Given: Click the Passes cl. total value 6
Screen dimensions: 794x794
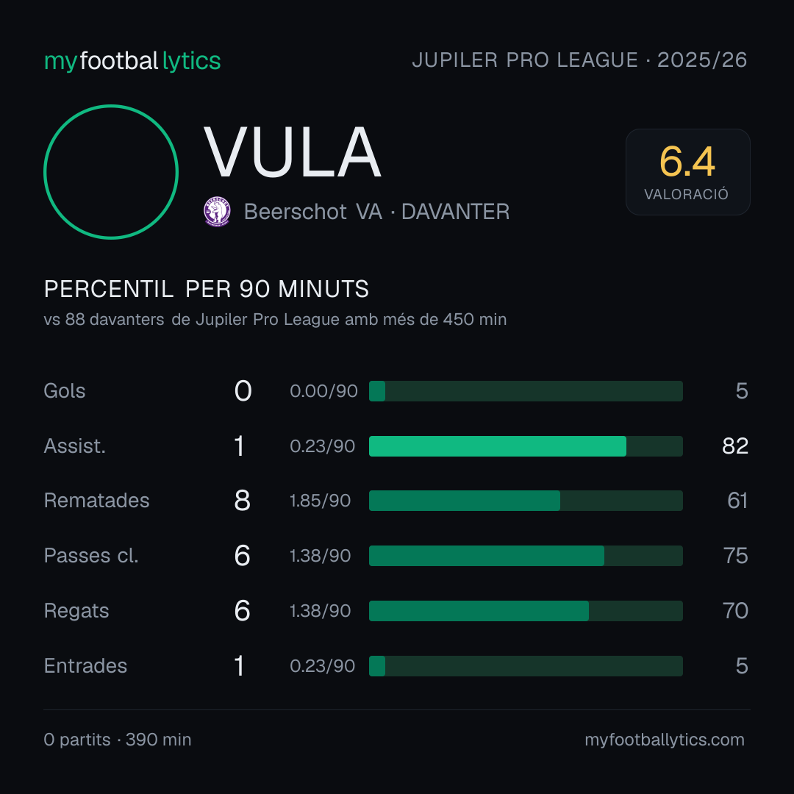Looking at the screenshot, I should pyautogui.click(x=242, y=556).
